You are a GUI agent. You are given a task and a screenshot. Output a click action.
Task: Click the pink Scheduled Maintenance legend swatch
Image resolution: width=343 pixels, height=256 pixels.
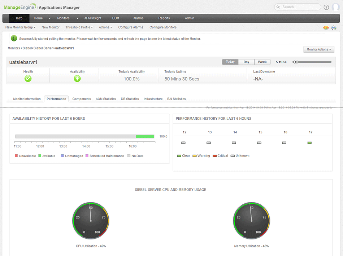click(87, 156)
